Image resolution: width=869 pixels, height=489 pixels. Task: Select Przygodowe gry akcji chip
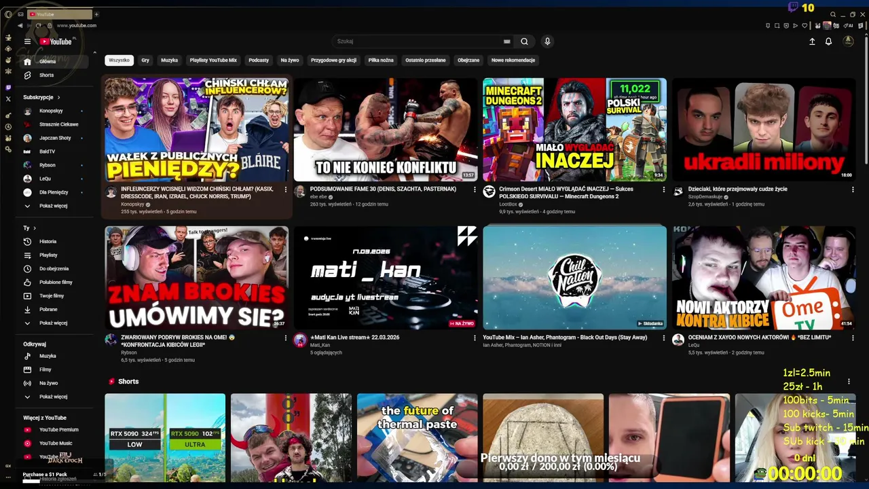coord(334,60)
